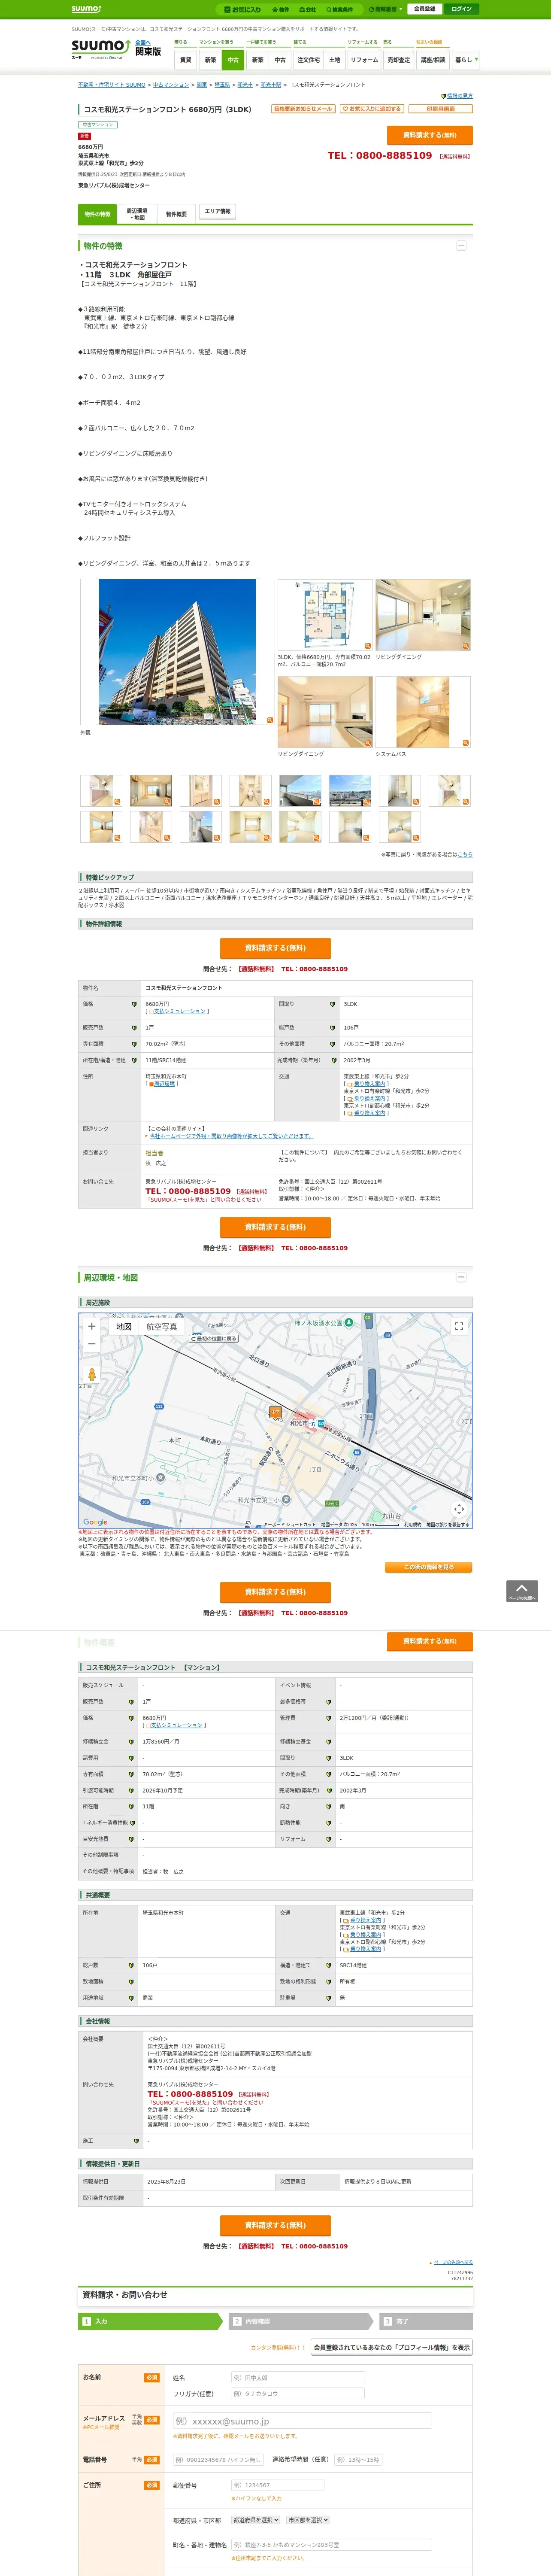Click the help icon beside 完成時期(築年月) in details table
This screenshot has height=2576, width=551.
[x=333, y=1060]
